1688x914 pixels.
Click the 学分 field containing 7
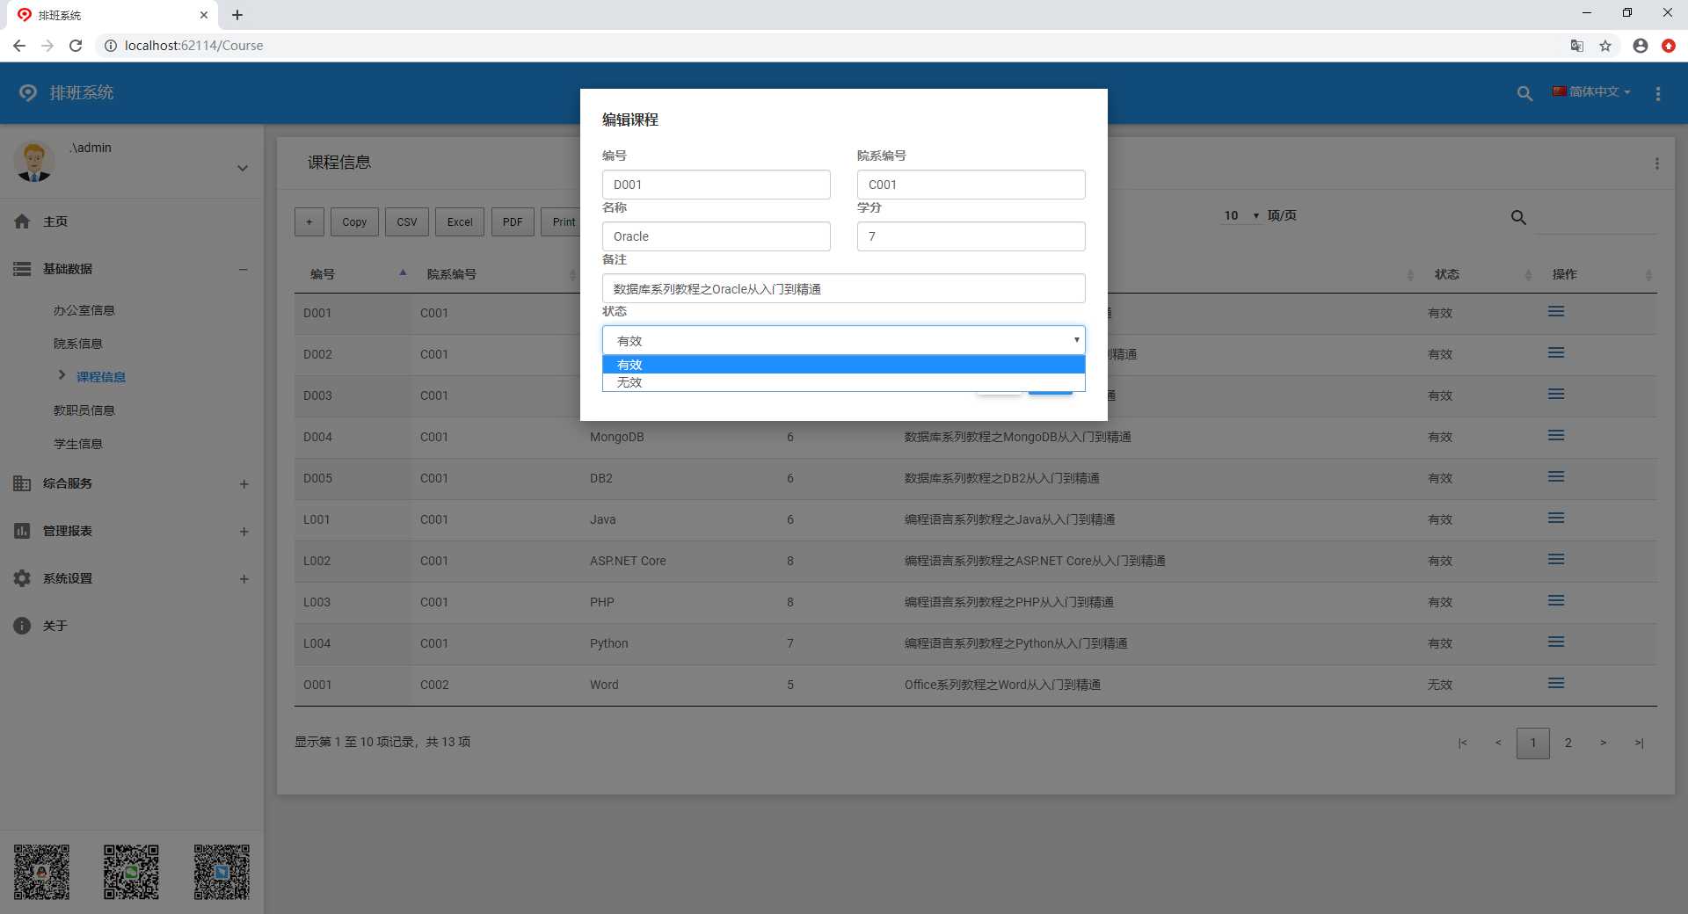[x=971, y=236]
